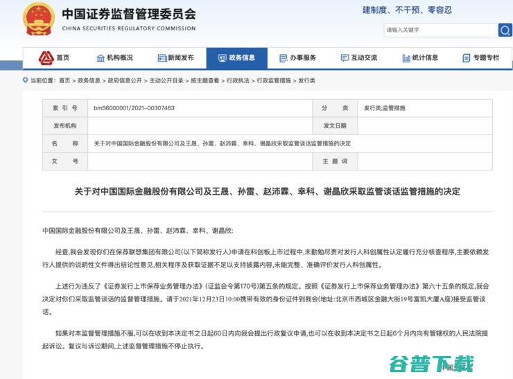
Task: Click the keyword search input field
Action: pyautogui.click(x=441, y=30)
